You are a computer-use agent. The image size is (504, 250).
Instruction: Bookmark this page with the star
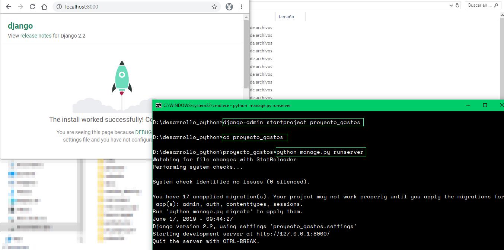(214, 7)
